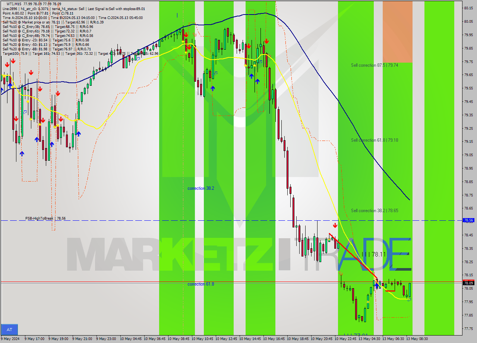
Task: Click the '10 May 16:45' time axis label
Action: click(x=274, y=339)
